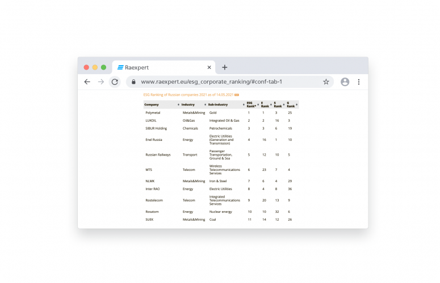
Task: Click G Rank value 29 for NLMK
Action: click(290, 181)
